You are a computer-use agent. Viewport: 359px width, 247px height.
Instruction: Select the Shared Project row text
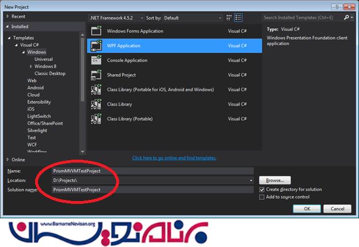tap(121, 75)
